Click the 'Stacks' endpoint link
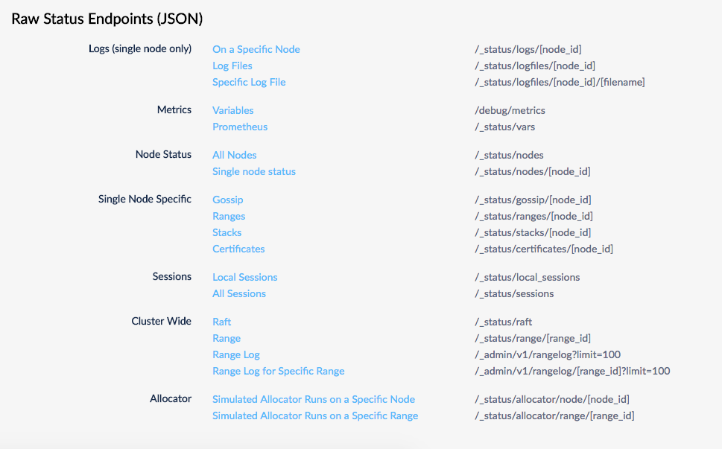 click(227, 232)
